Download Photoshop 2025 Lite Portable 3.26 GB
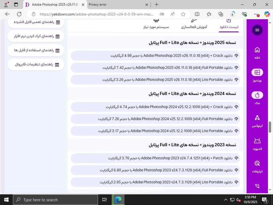This screenshot has height=205, width=273. [155, 80]
